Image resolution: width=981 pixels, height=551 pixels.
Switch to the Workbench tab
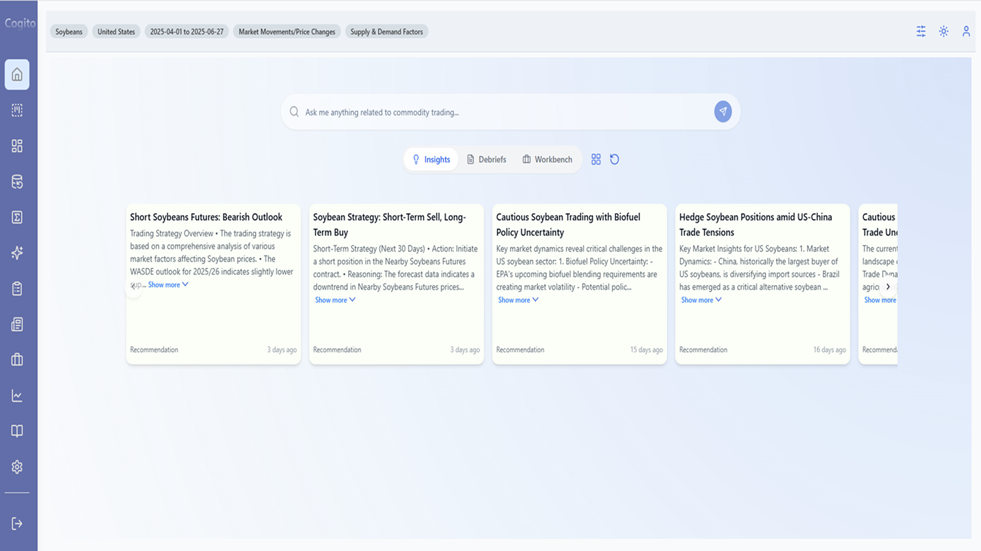(x=547, y=159)
